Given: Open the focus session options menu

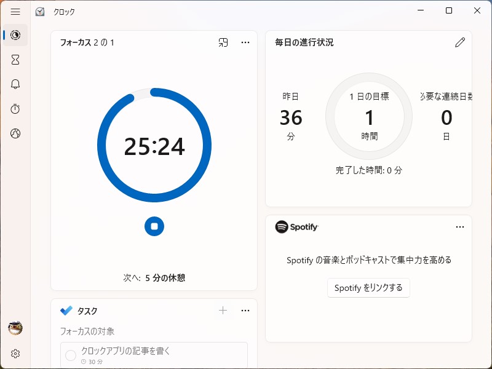Looking at the screenshot, I should tap(245, 42).
